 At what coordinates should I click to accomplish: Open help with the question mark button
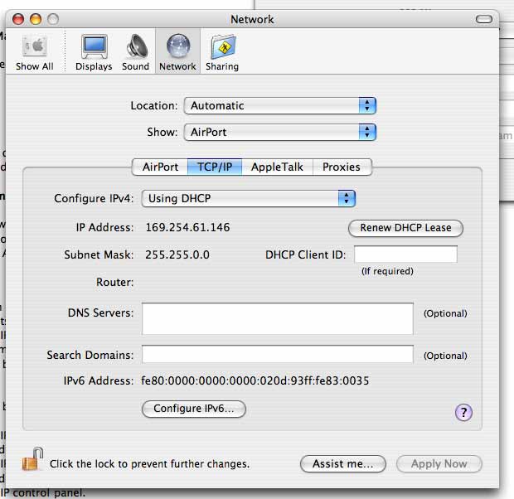pos(463,412)
